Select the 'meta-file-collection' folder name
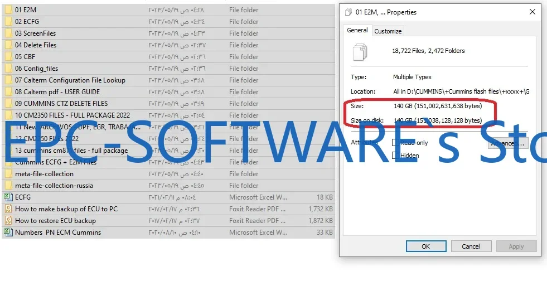Screen dimensions: 547x281 click(44, 173)
